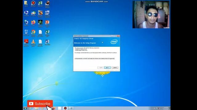Open the Publisher 2013 desktop shortcut
Image resolution: width=197 pixels, height=110 pixels.
tap(47, 33)
